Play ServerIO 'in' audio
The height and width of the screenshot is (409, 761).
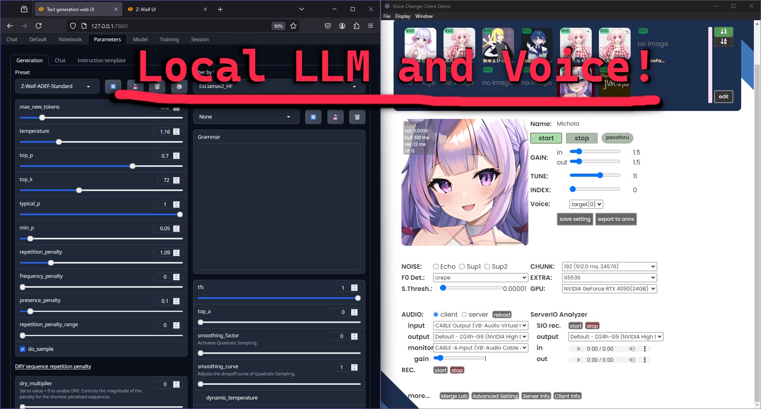click(x=579, y=349)
